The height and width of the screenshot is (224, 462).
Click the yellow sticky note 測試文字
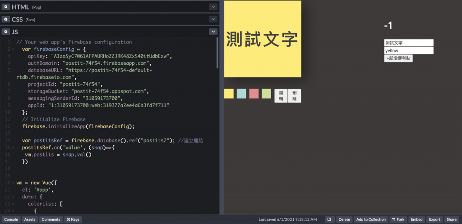tap(263, 39)
